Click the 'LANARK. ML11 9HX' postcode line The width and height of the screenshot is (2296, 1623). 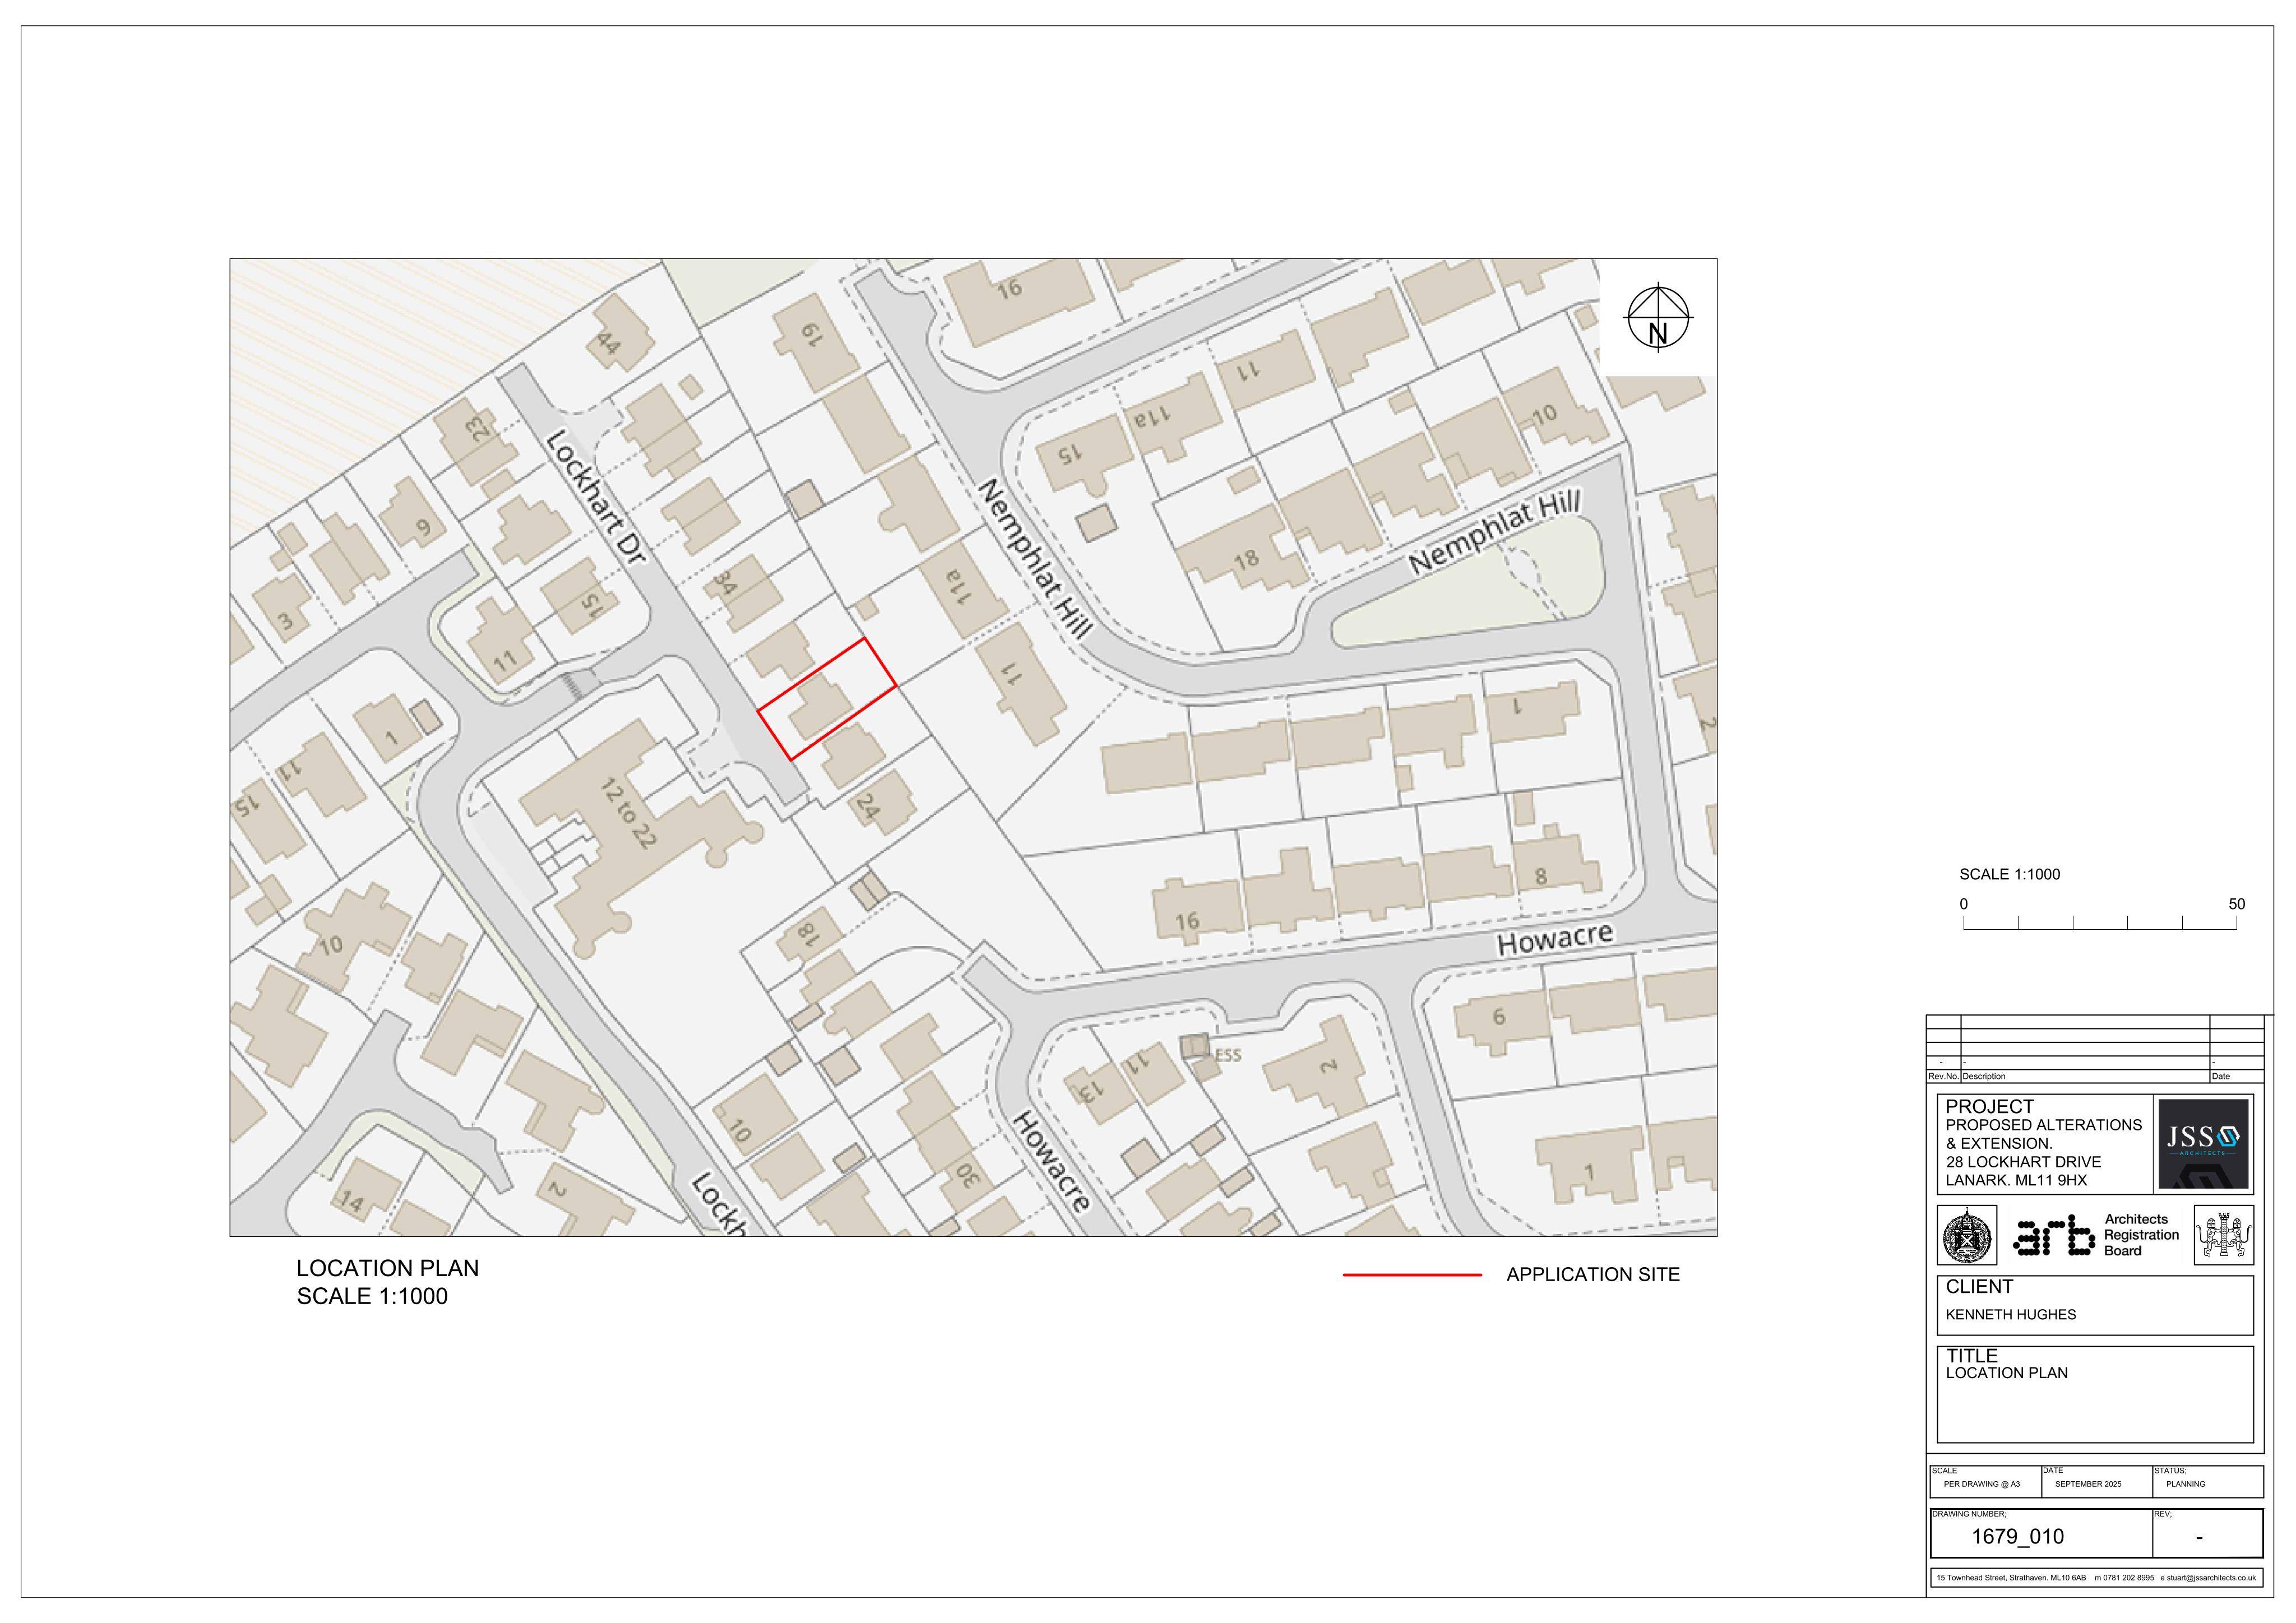tap(2016, 1180)
